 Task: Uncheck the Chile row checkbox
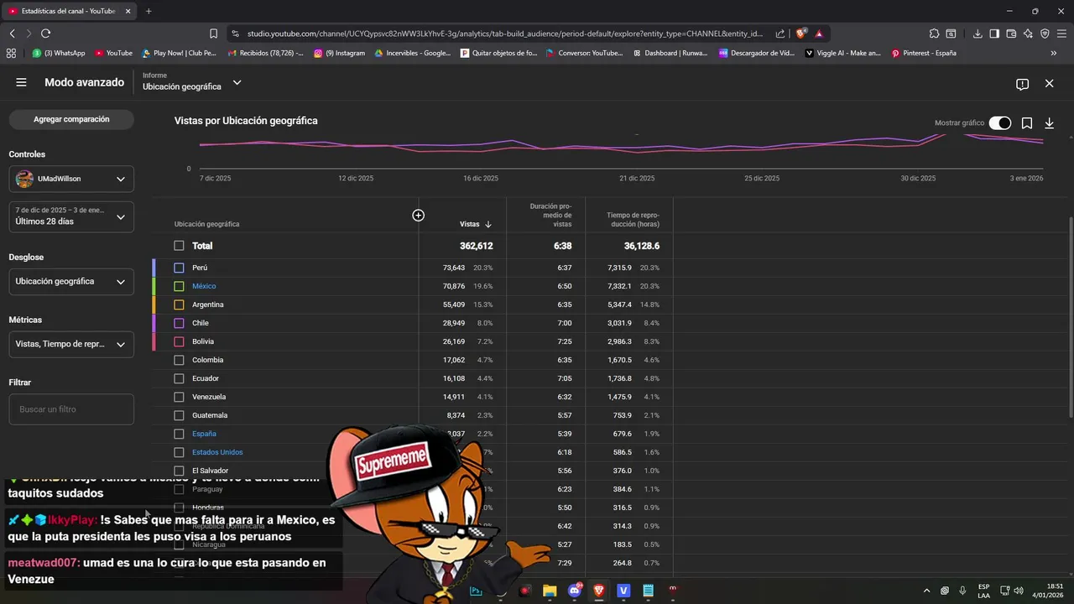point(179,323)
